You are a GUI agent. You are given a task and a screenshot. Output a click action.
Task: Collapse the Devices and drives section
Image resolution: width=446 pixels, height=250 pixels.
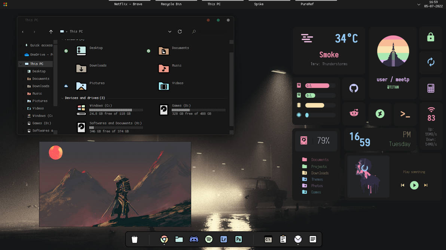pos(62,98)
